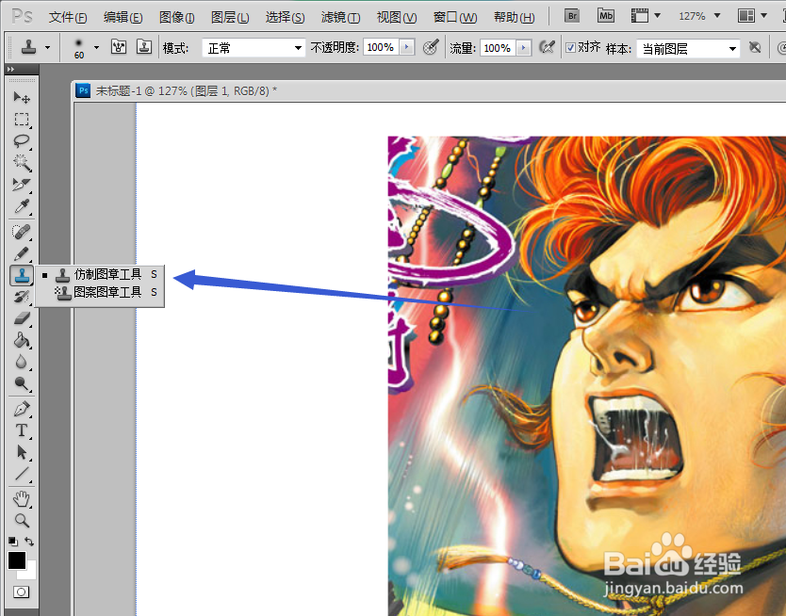This screenshot has height=616, width=786.
Task: Click the white background color swatch
Action: click(30, 573)
